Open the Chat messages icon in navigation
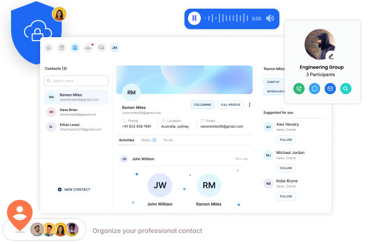 101,48
